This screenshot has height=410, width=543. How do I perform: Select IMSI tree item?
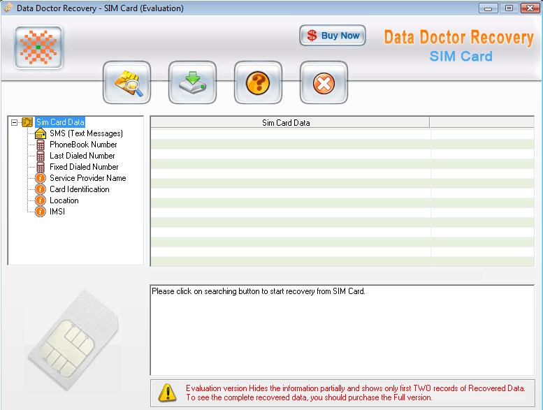pyautogui.click(x=57, y=212)
